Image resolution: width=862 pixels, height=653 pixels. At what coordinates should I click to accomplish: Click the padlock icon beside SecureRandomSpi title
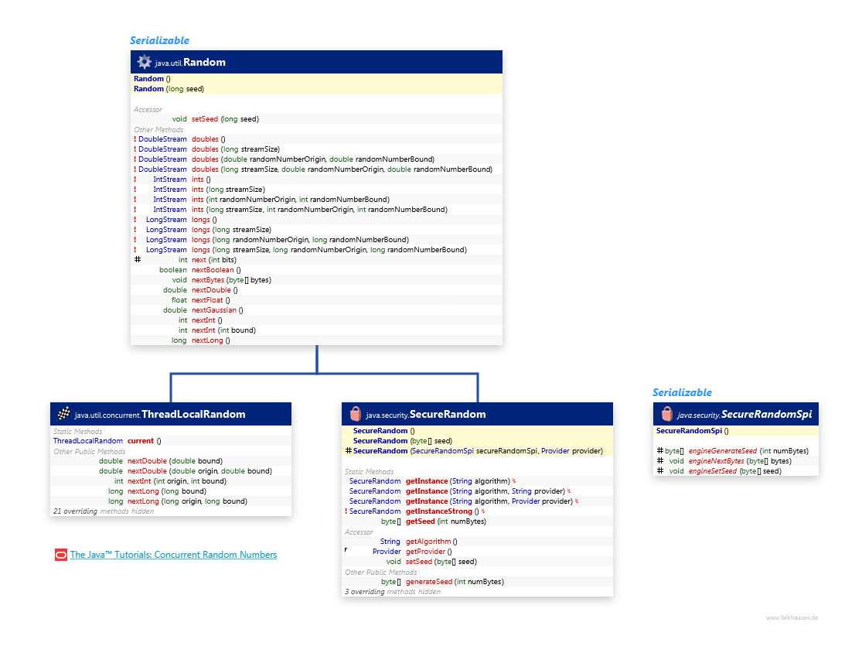click(x=667, y=414)
